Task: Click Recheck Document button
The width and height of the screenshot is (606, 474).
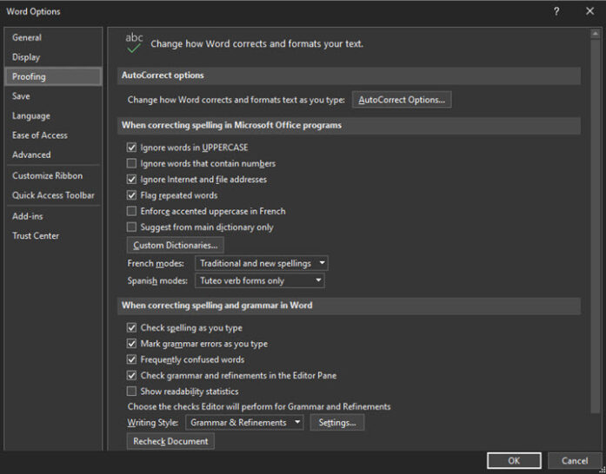Action: [170, 441]
